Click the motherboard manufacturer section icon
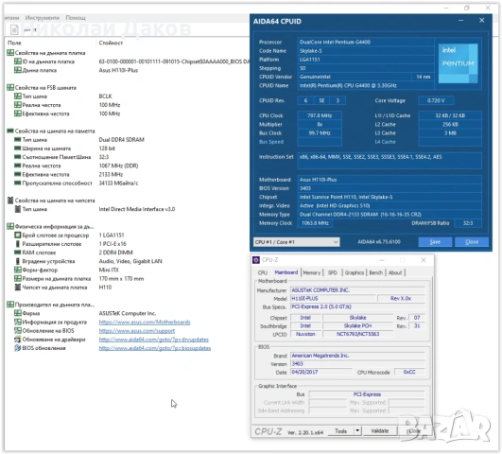The height and width of the screenshot is (454, 502). 10,305
